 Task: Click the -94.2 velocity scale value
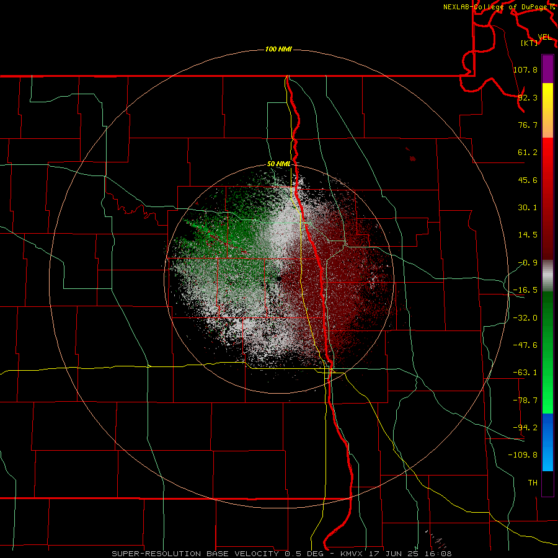526,427
